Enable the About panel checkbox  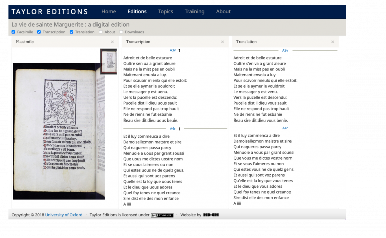point(101,32)
